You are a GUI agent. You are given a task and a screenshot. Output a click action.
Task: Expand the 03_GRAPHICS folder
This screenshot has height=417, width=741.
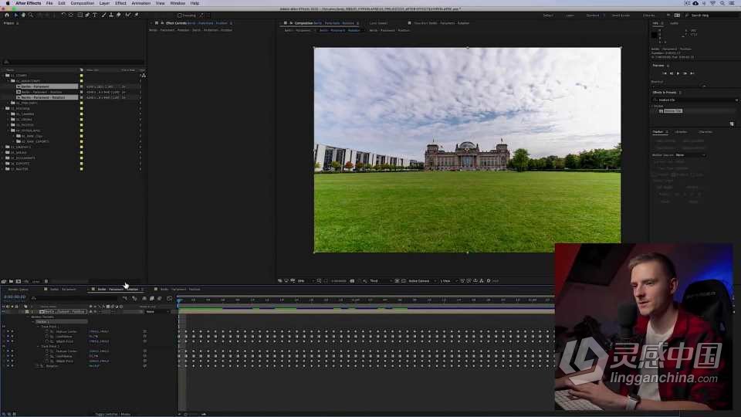tap(3, 147)
